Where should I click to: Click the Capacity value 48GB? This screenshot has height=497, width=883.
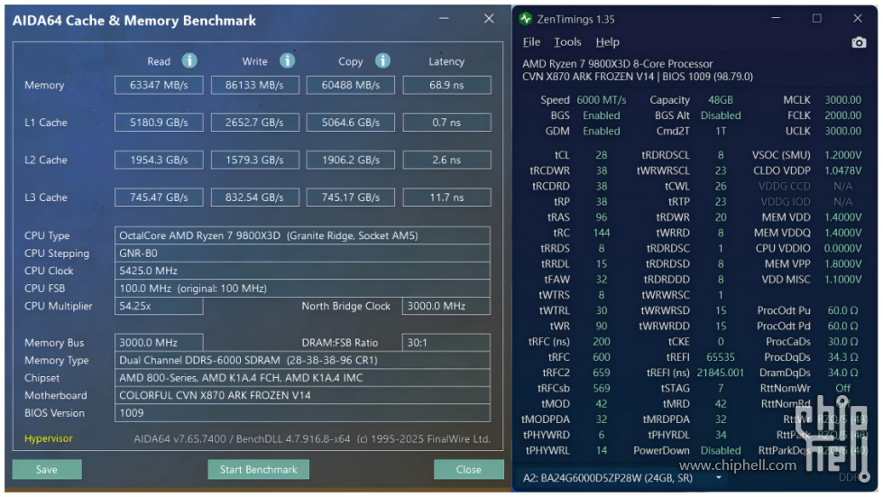[721, 99]
